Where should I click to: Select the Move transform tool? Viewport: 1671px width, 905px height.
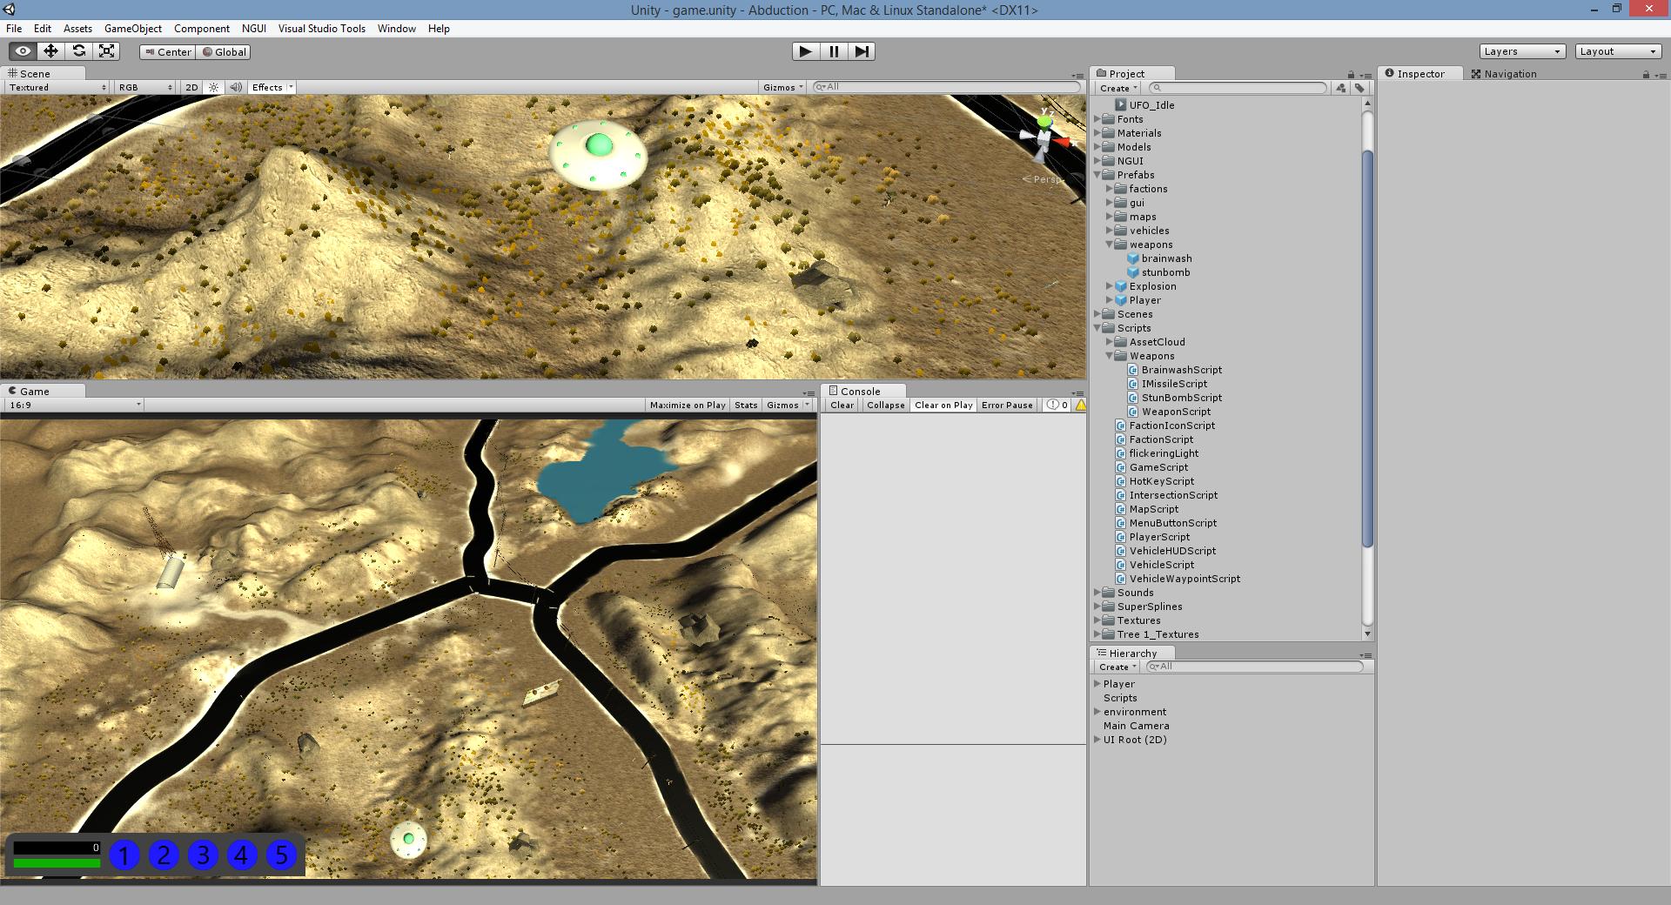(x=50, y=51)
